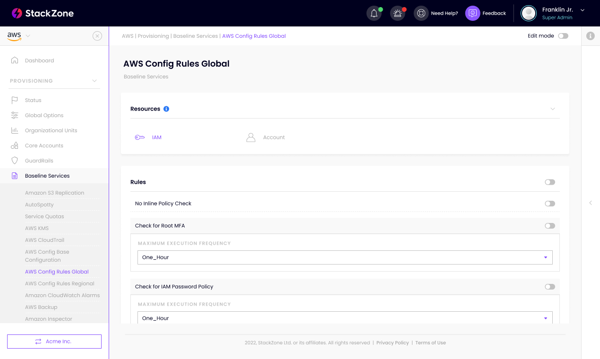The image size is (600, 359).
Task: Click the Super Admin role text
Action: 557,17
